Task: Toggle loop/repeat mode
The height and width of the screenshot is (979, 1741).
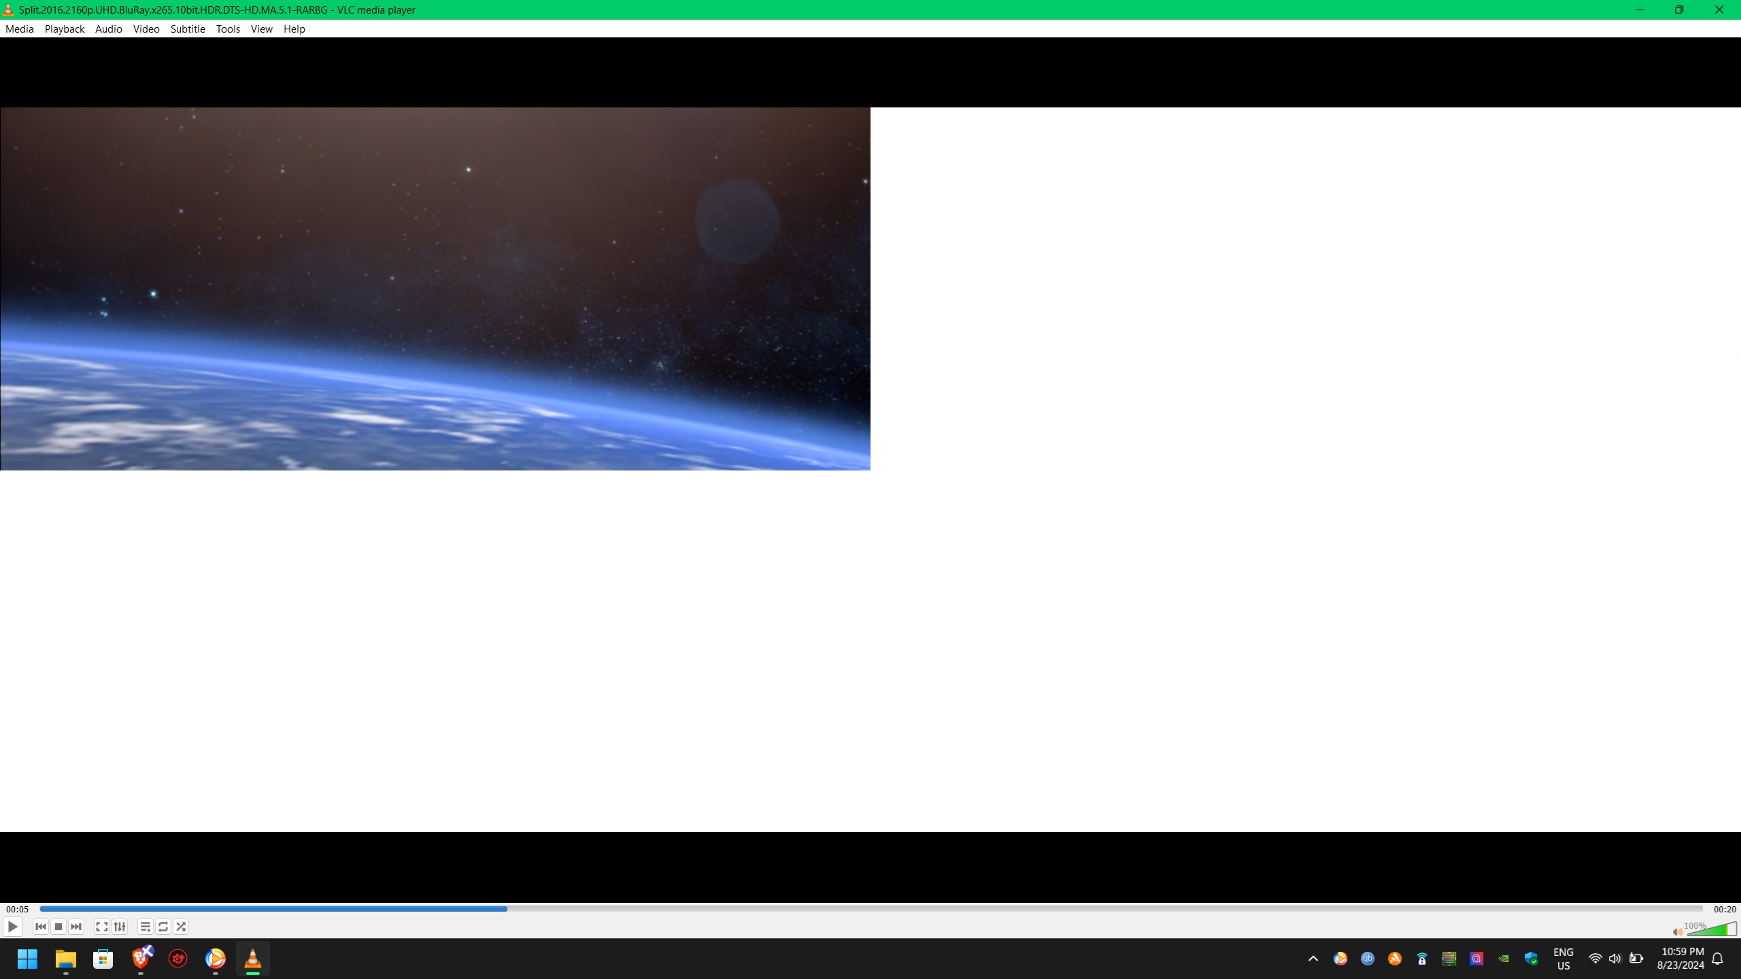Action: click(x=163, y=927)
